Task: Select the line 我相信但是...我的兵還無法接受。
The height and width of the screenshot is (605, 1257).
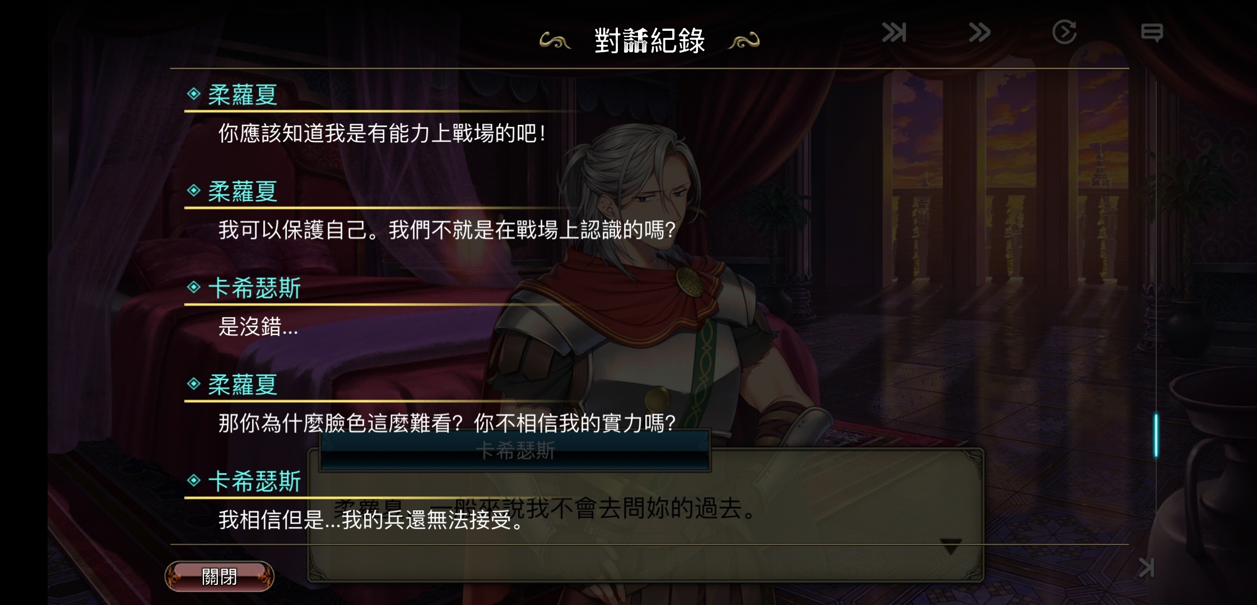Action: 371,520
